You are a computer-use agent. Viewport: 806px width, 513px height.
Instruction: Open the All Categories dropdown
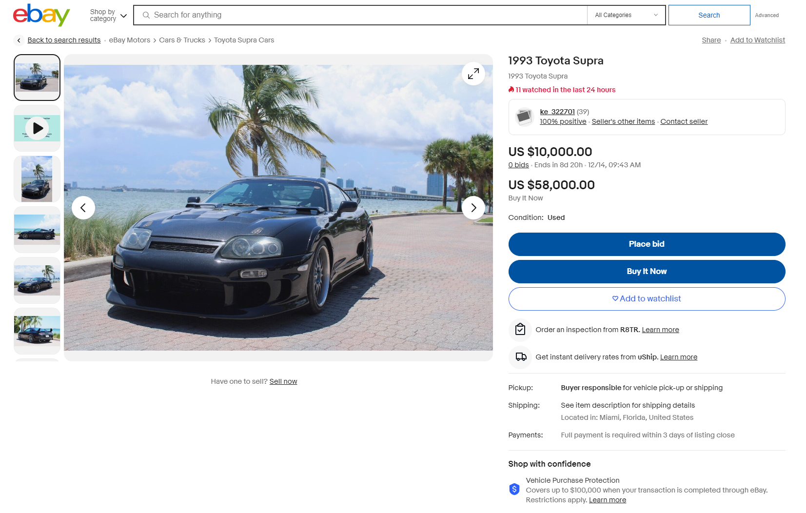tap(626, 15)
